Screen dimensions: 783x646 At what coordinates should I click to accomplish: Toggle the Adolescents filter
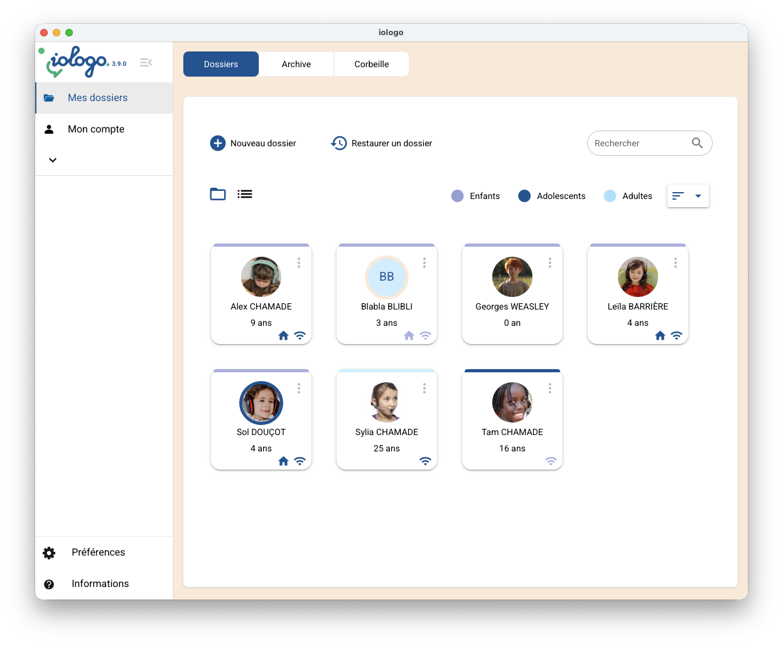[524, 196]
